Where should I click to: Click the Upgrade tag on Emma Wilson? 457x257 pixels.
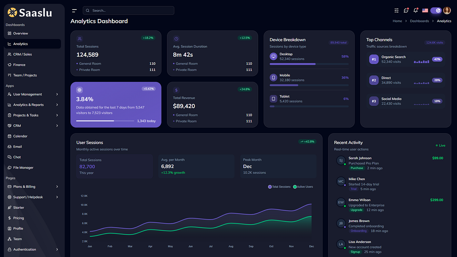356,210
